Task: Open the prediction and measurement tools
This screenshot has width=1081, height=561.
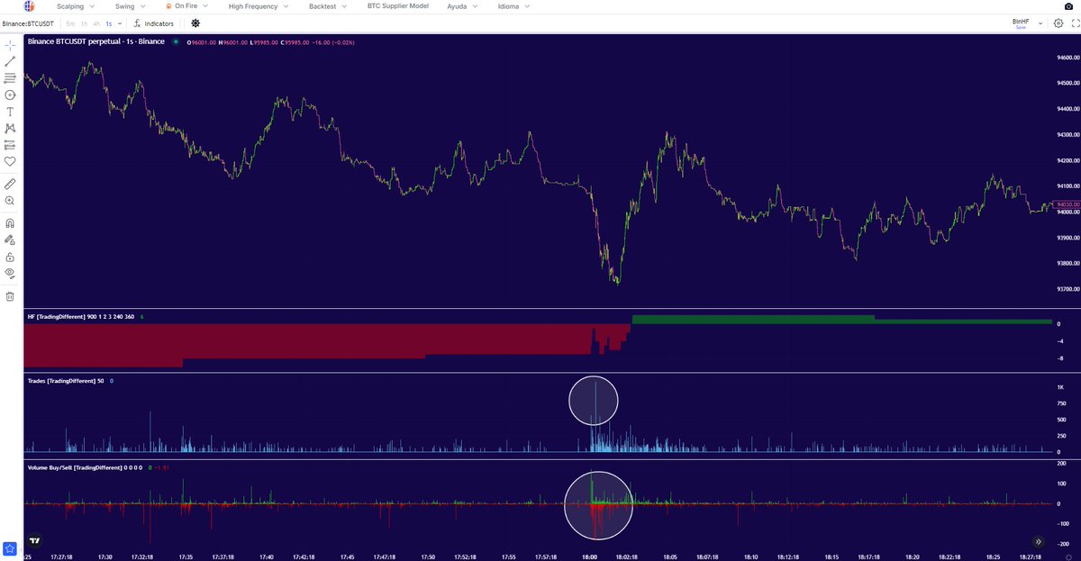Action: pyautogui.click(x=10, y=144)
